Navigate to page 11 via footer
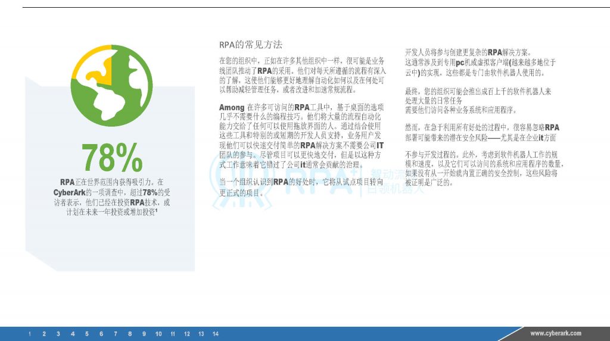Screen dimensions: 610x341 click(173, 334)
